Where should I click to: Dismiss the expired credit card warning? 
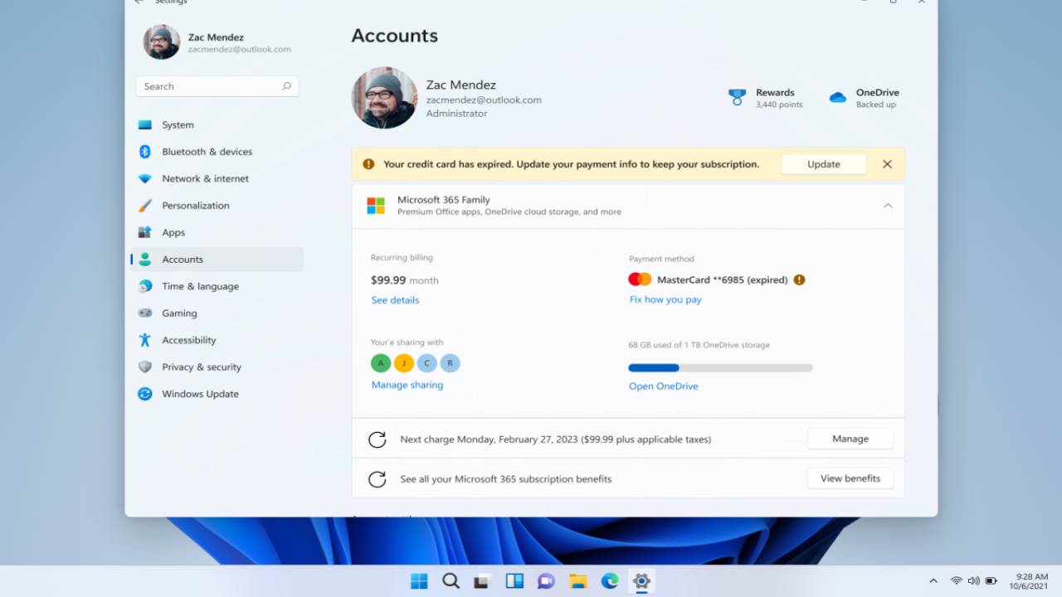886,163
